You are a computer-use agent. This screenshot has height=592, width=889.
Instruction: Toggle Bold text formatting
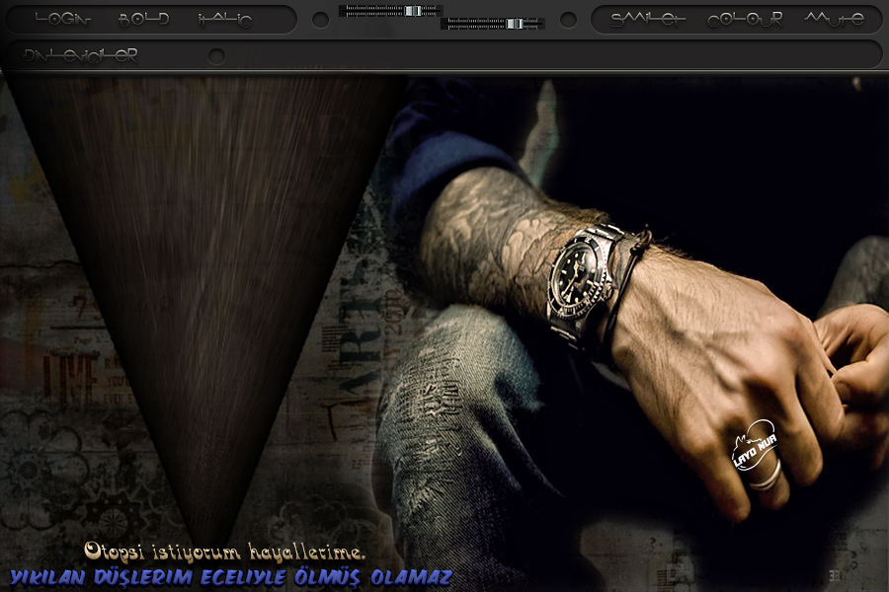pos(144,19)
